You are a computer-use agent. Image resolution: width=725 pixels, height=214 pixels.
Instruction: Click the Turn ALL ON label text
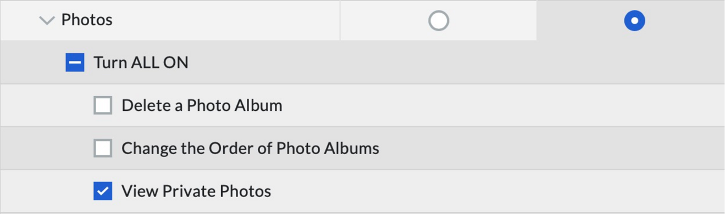point(141,63)
